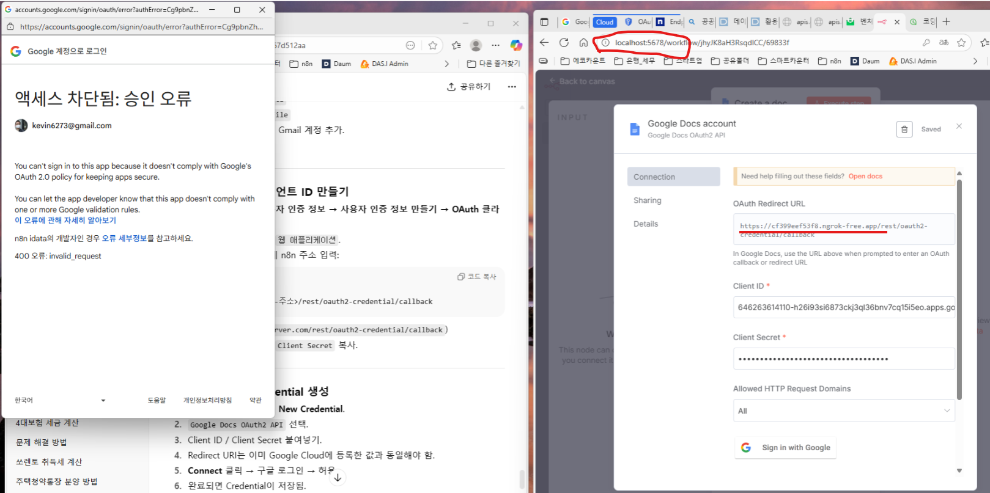Maximize the Google sign-in popup window
The width and height of the screenshot is (990, 493).
[x=237, y=10]
